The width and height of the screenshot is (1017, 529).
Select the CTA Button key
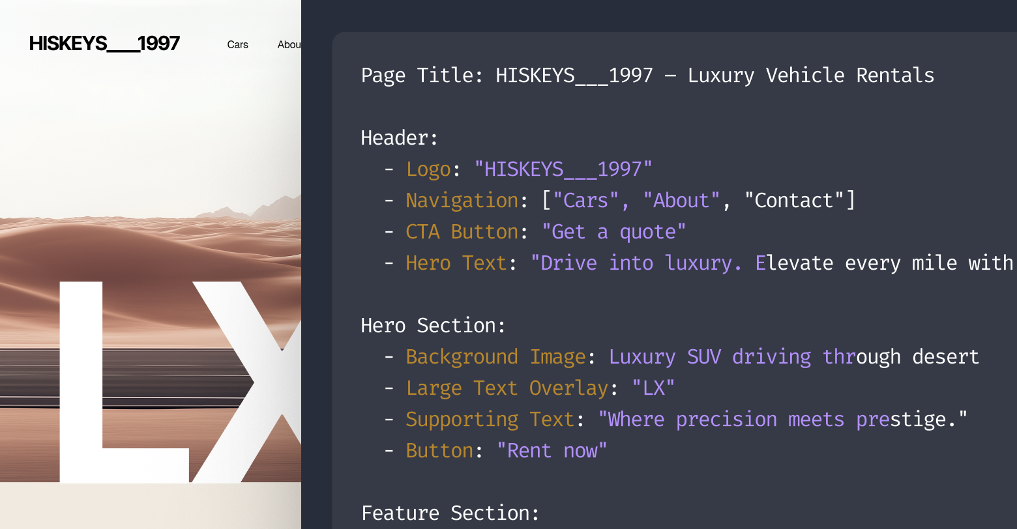pyautogui.click(x=462, y=232)
